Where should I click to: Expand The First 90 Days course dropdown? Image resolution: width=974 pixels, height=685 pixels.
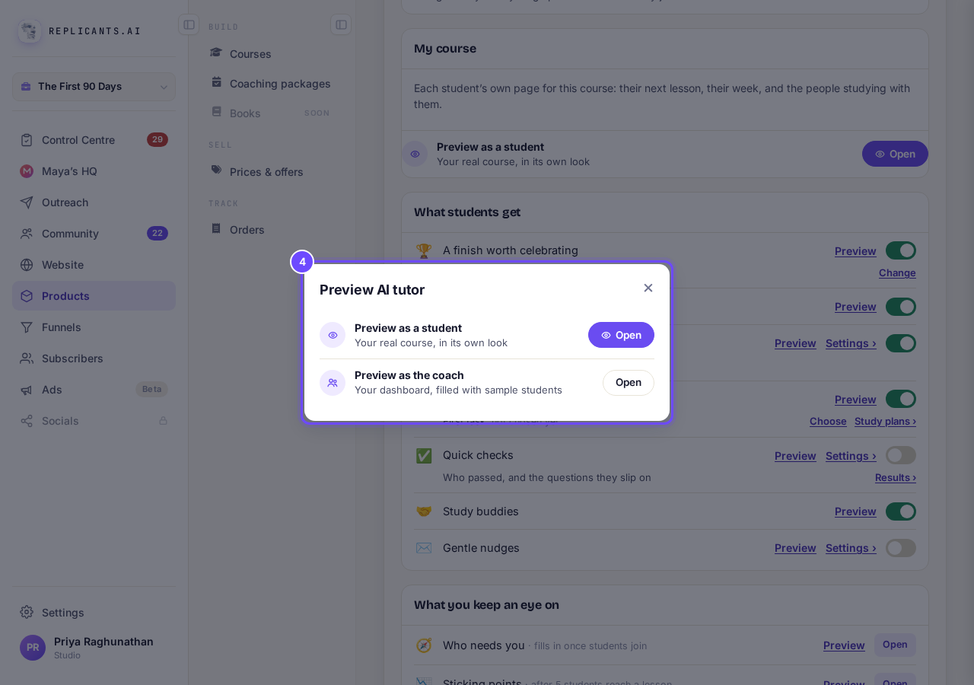coord(94,87)
